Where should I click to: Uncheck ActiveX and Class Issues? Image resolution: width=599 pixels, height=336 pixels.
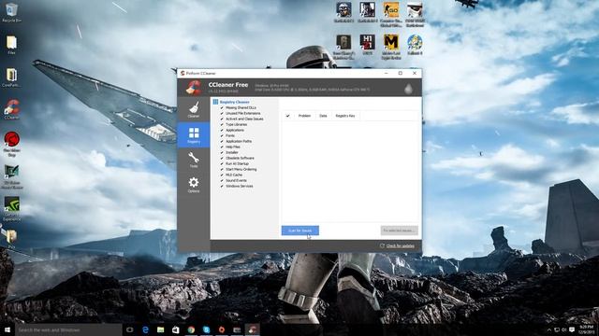point(222,119)
